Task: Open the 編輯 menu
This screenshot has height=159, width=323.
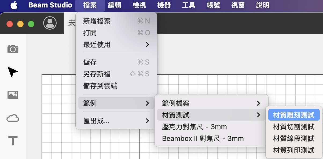Action: pos(115,5)
